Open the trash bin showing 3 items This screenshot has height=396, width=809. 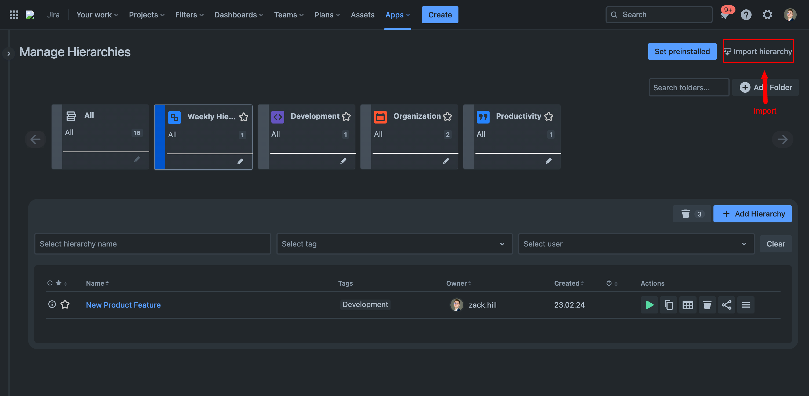(x=692, y=214)
